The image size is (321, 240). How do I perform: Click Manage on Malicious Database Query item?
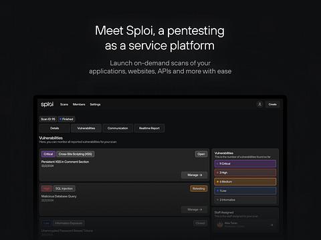pos(195,209)
